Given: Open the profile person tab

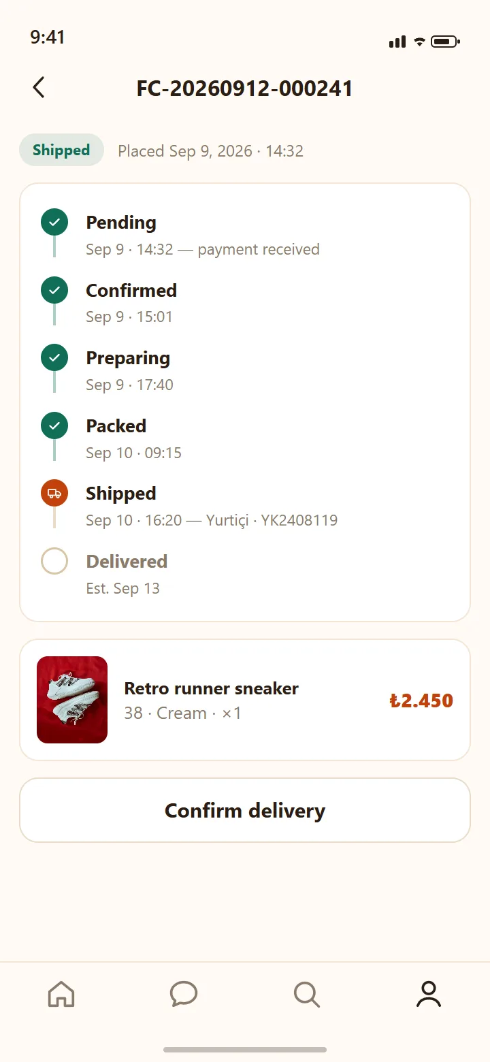Looking at the screenshot, I should [429, 994].
